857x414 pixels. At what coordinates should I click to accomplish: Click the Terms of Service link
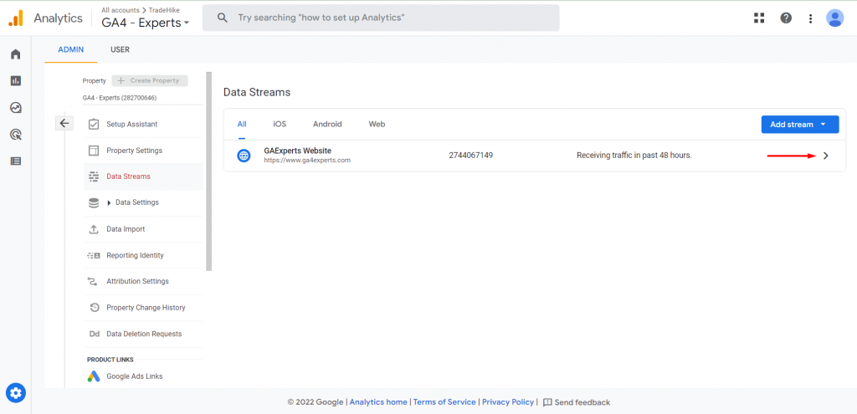[444, 402]
